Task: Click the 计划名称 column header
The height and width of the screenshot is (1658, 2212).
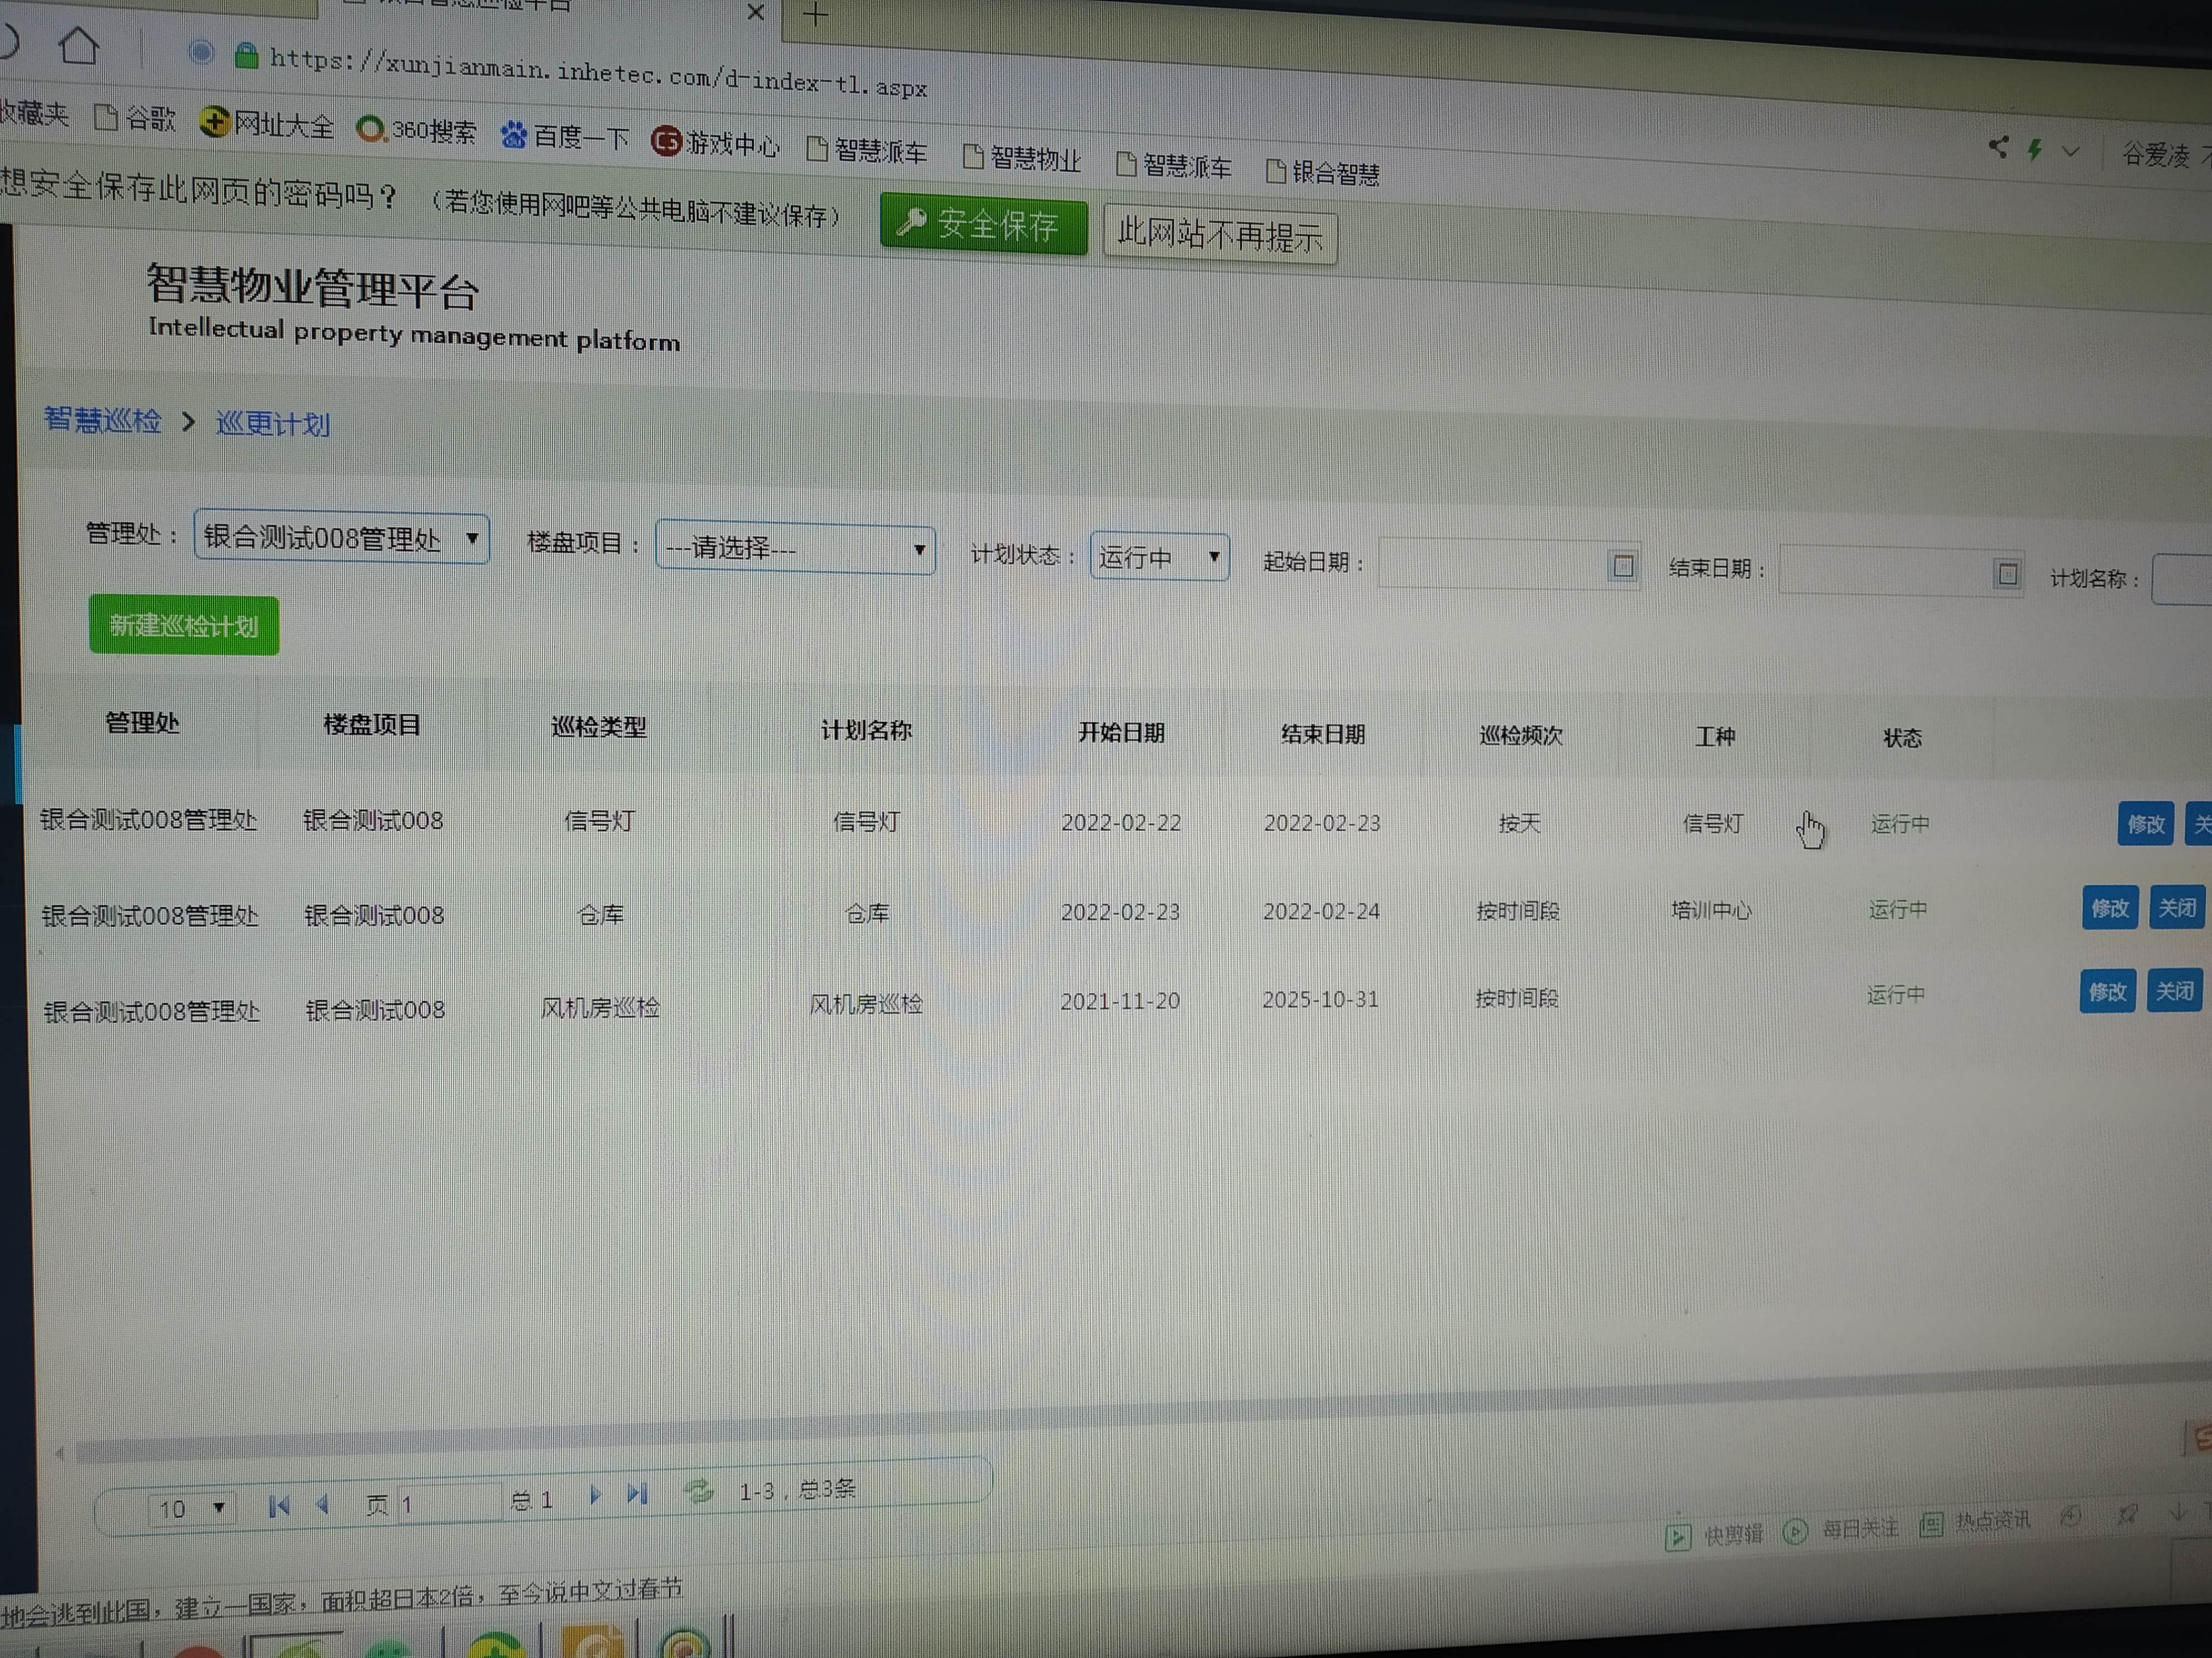Action: [866, 732]
